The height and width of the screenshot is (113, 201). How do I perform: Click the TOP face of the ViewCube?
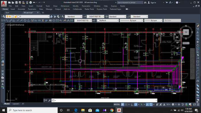[186, 32]
